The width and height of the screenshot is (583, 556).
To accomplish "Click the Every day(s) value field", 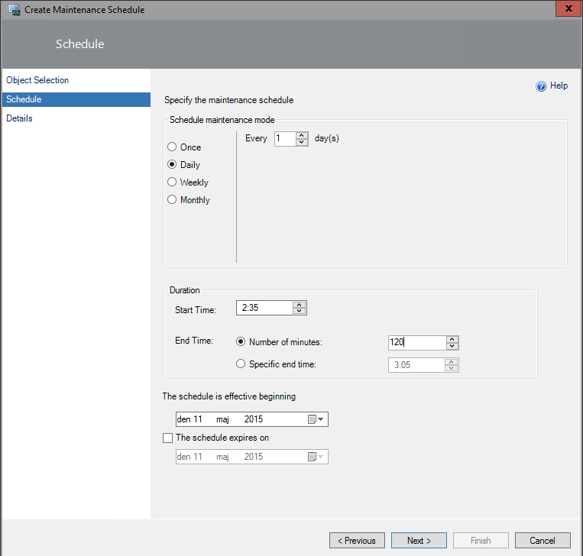I will 286,139.
